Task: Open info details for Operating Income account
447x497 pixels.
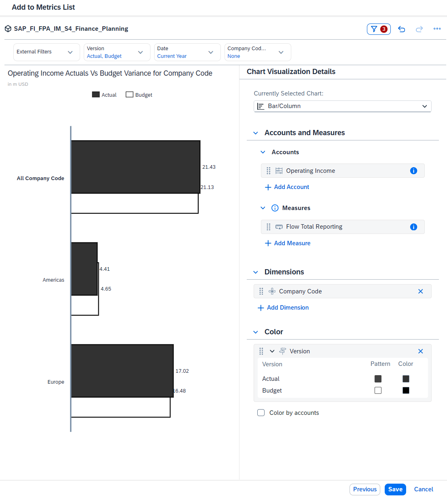Action: tap(413, 170)
